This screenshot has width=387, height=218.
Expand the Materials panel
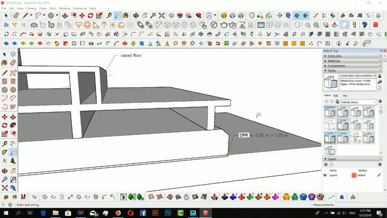pos(353,61)
